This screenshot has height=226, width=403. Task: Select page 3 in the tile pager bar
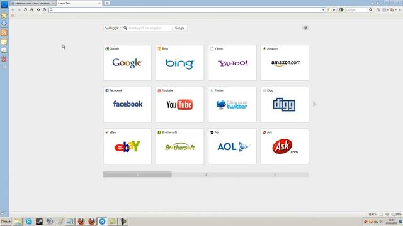pos(275,175)
